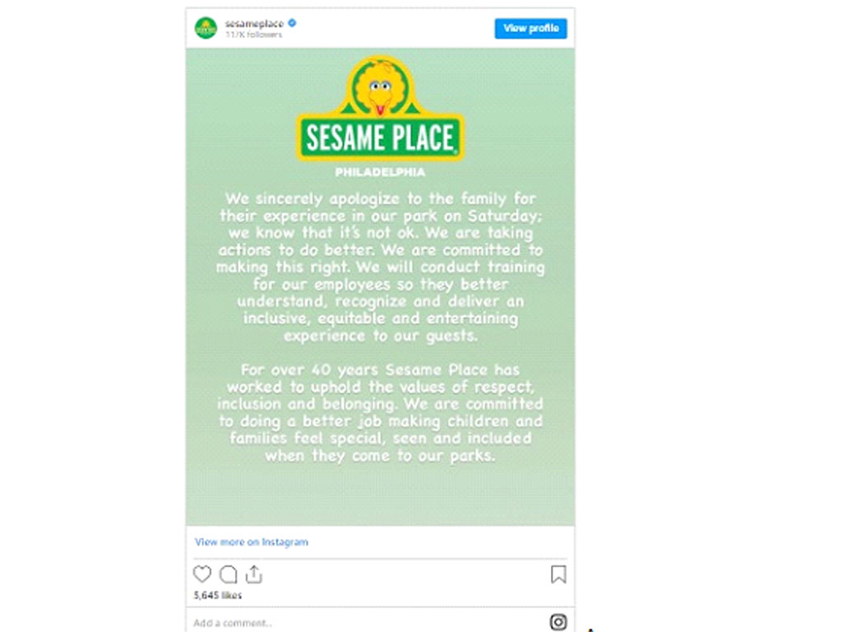842x632 pixels.
Task: Like the post with the heart icon
Action: click(x=202, y=574)
